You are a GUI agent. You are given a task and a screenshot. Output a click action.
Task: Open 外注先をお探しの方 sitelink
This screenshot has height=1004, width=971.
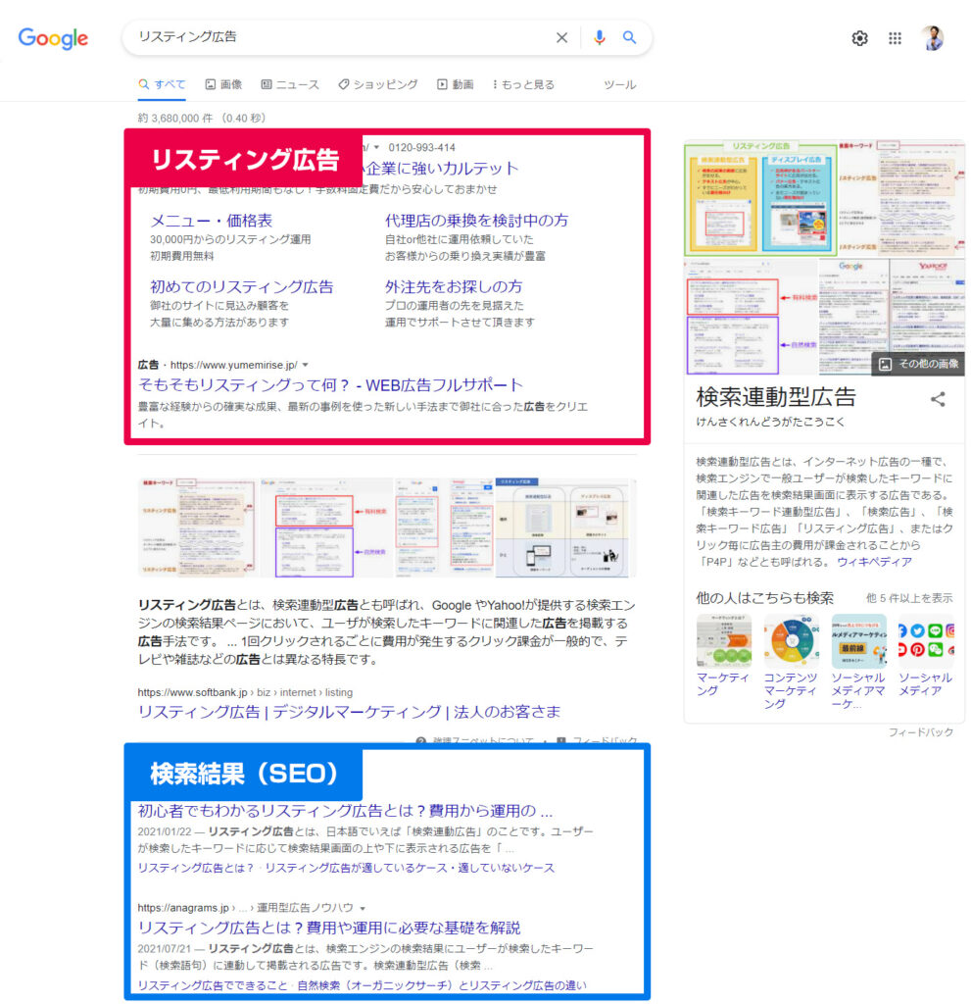pos(454,287)
